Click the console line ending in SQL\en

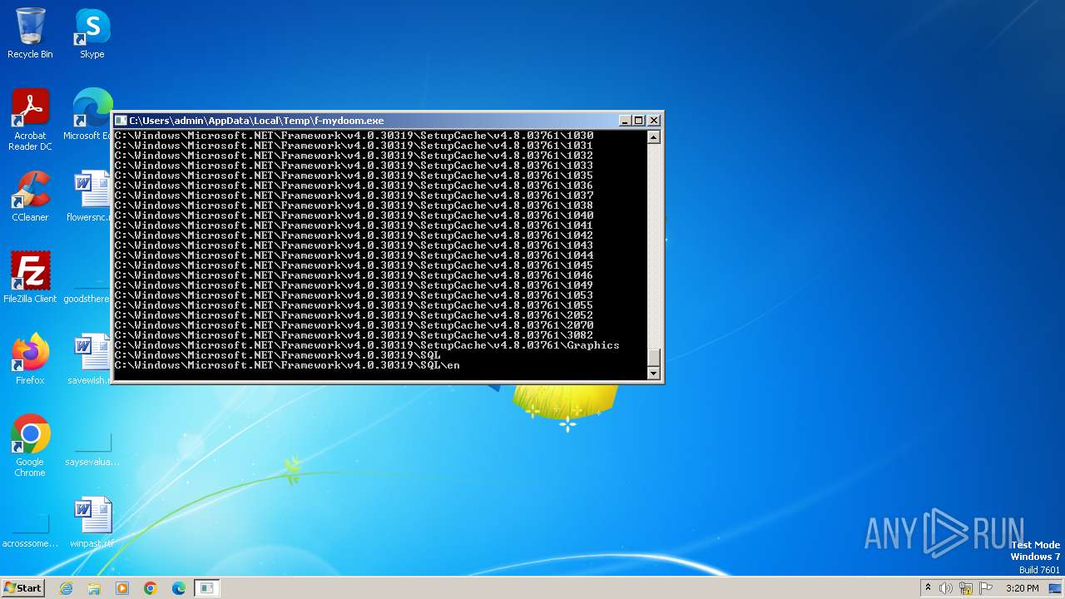[x=287, y=365]
